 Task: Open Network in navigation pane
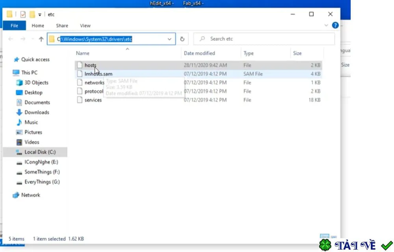[30, 195]
